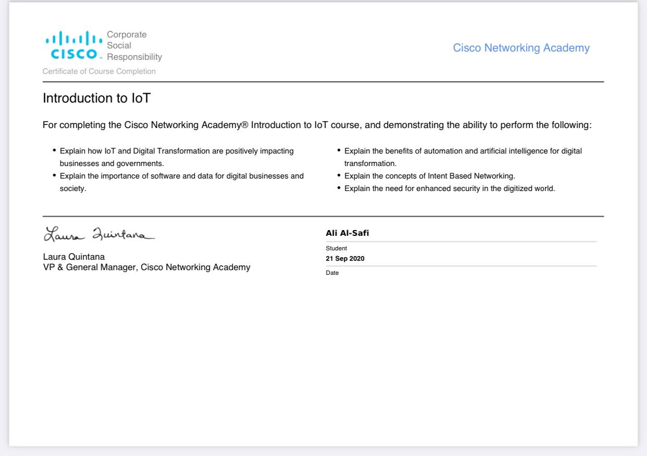Click the student name Ali Al-Safi
Screen dimensions: 647x456
pyautogui.click(x=347, y=233)
